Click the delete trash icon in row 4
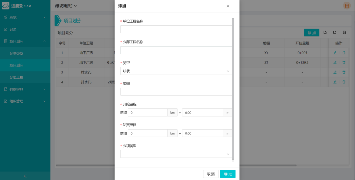The width and height of the screenshot is (355, 180). coord(344,82)
